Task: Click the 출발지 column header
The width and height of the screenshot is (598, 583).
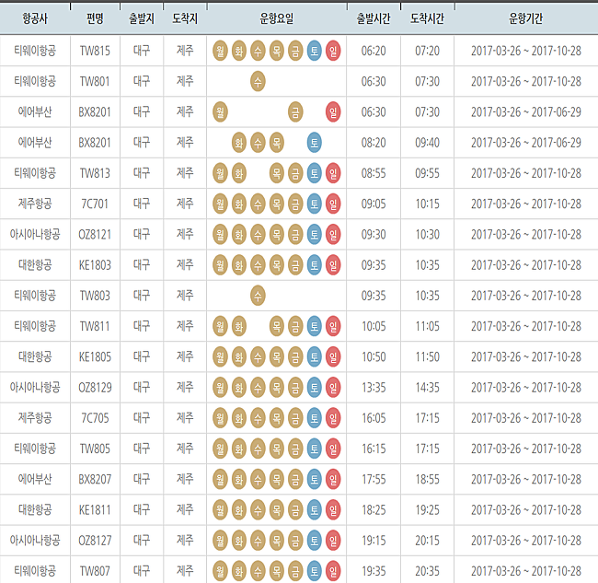Action: coord(142,18)
